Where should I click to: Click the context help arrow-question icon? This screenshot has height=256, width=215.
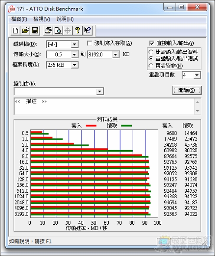pos(88,30)
